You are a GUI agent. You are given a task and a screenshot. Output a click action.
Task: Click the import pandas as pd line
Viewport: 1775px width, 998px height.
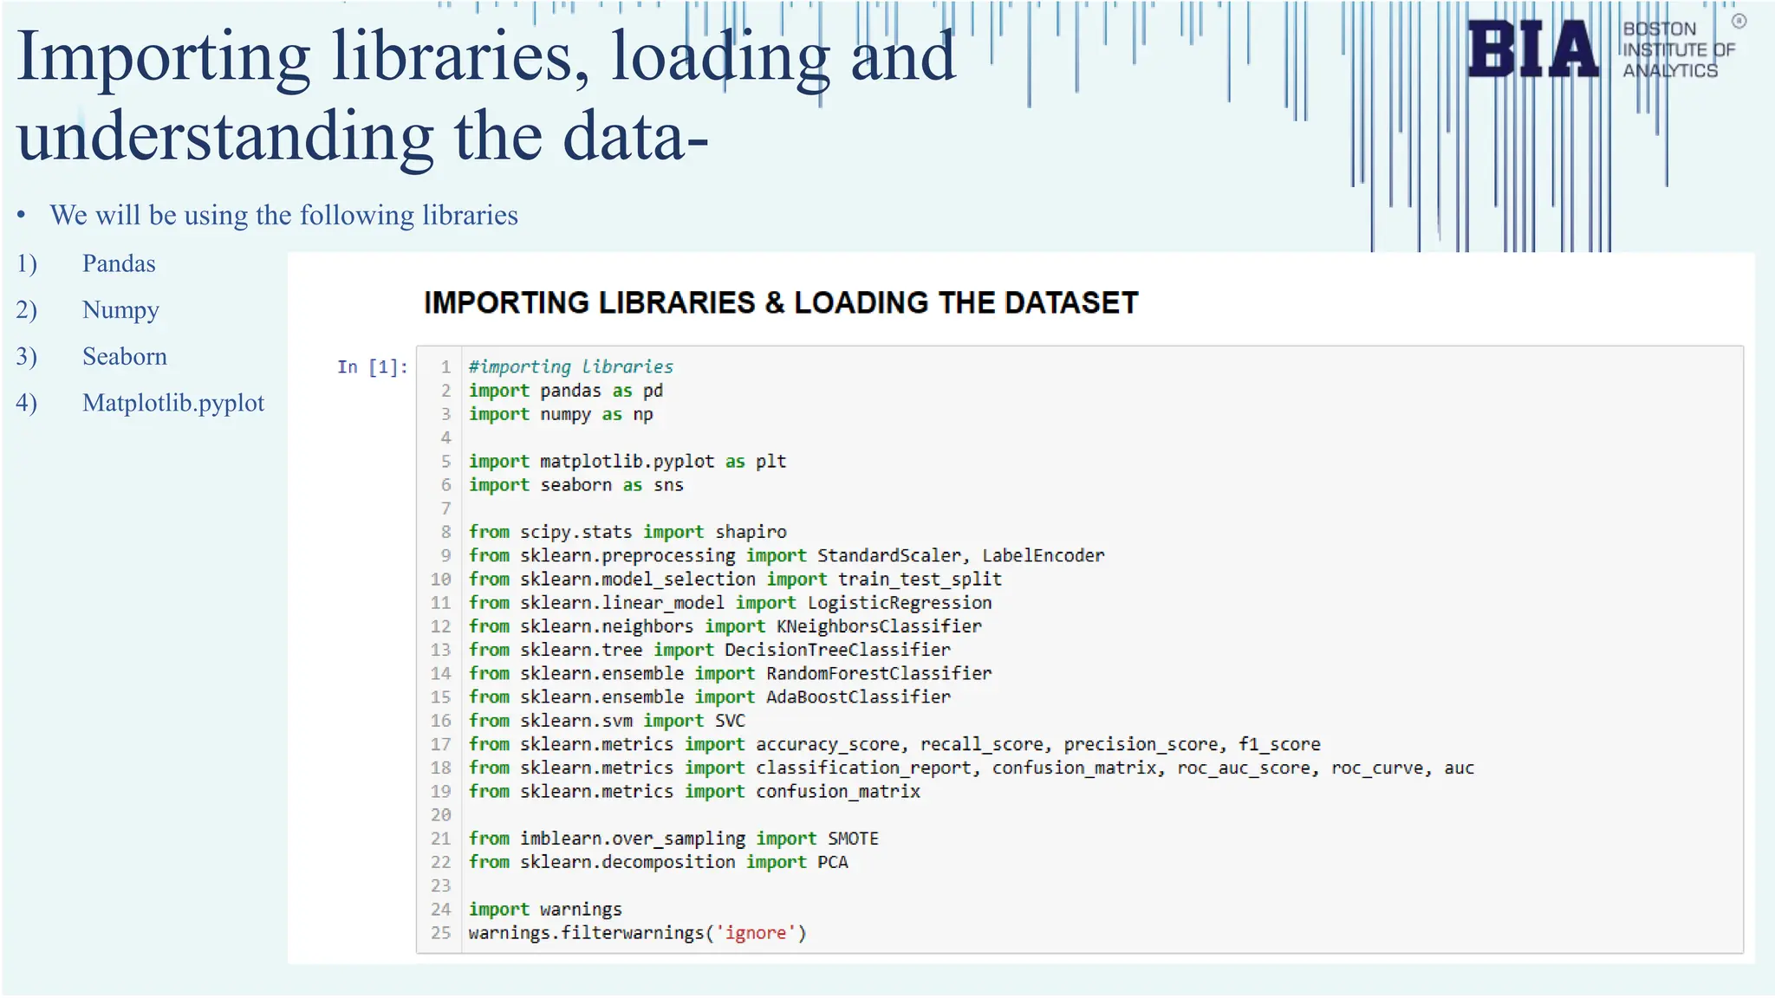[x=565, y=391]
